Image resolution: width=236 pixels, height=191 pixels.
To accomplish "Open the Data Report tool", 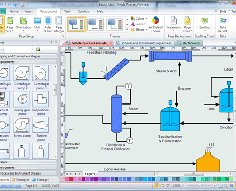I will pos(223,25).
